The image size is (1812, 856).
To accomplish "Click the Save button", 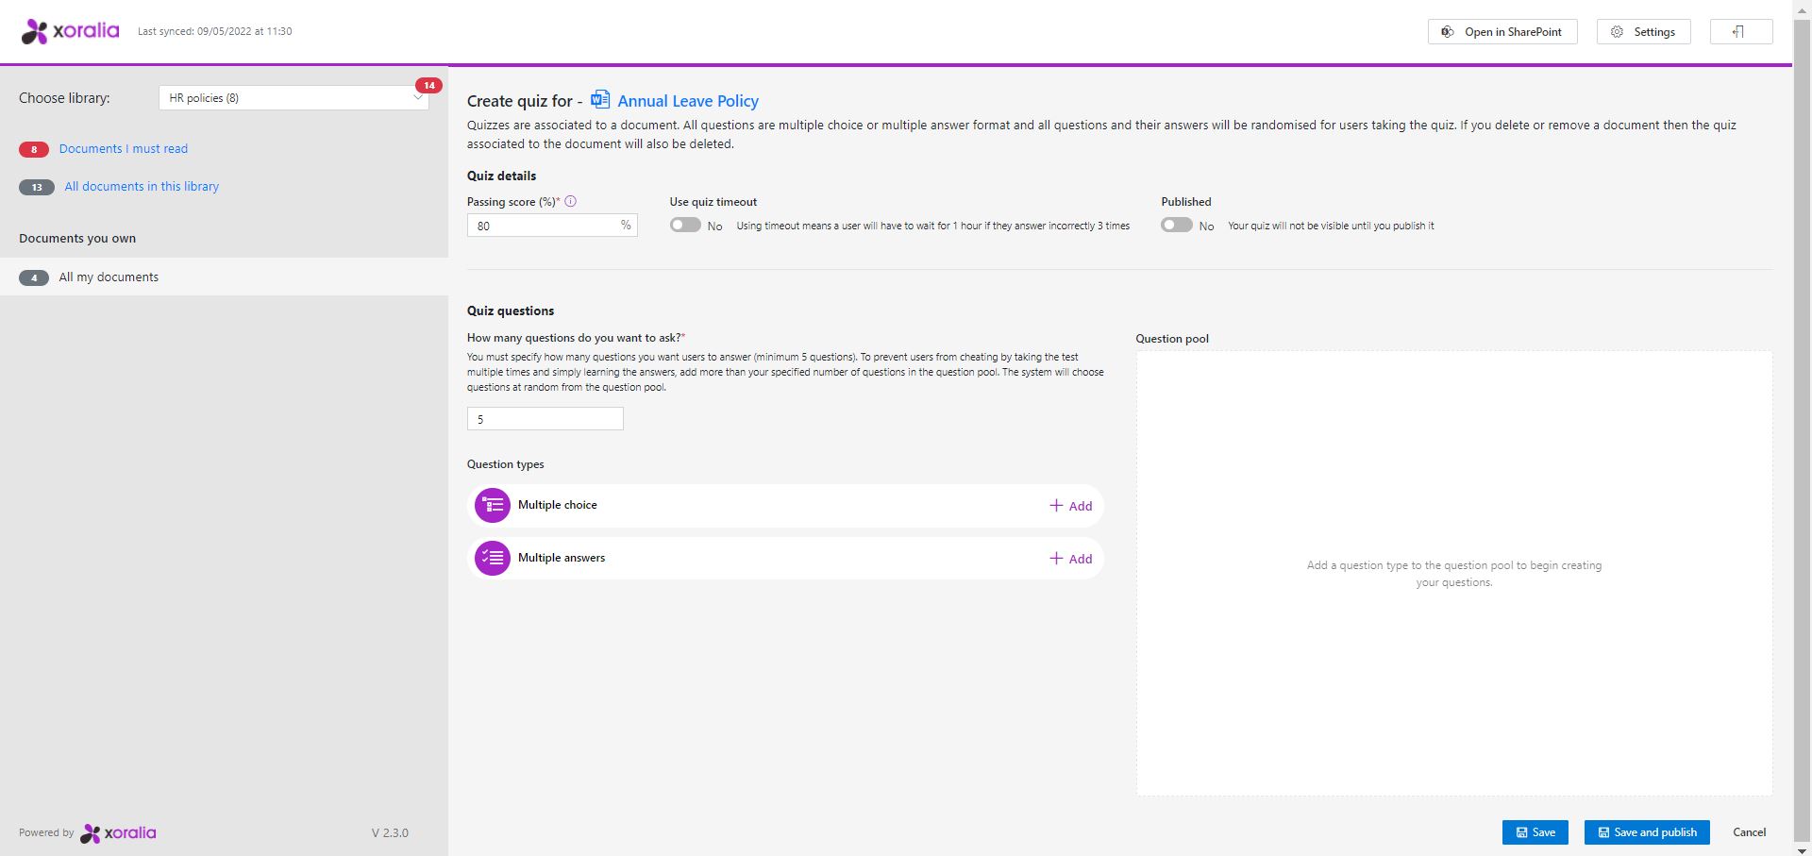I will point(1535,832).
